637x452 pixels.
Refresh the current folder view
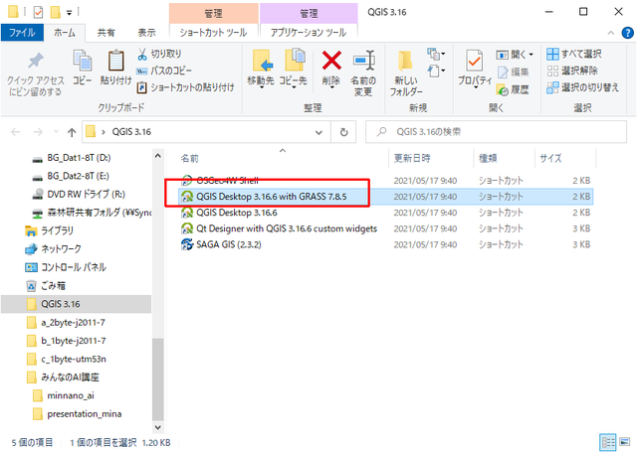tap(343, 132)
